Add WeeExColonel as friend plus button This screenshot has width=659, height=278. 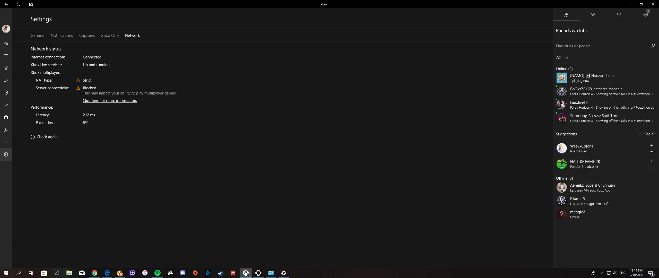[x=652, y=146]
